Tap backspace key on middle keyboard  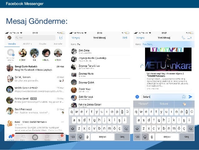click(x=126, y=129)
